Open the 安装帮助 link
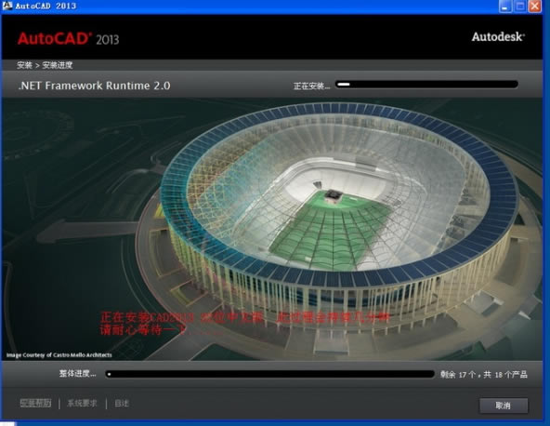Screen dimensions: 550x426 (35, 403)
